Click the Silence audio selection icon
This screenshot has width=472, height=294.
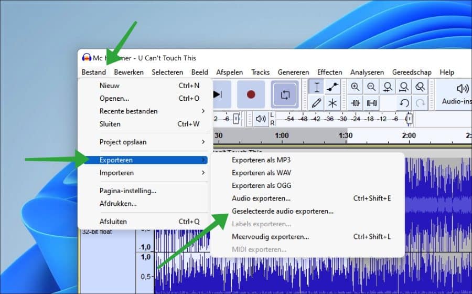371,103
